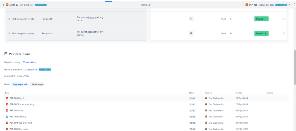This screenshot has height=131, width=296.
Task: Click the vertical page scrollbar
Action: tap(295, 67)
